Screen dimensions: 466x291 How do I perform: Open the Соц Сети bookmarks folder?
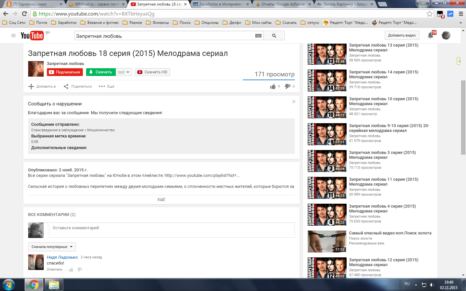tap(14, 23)
